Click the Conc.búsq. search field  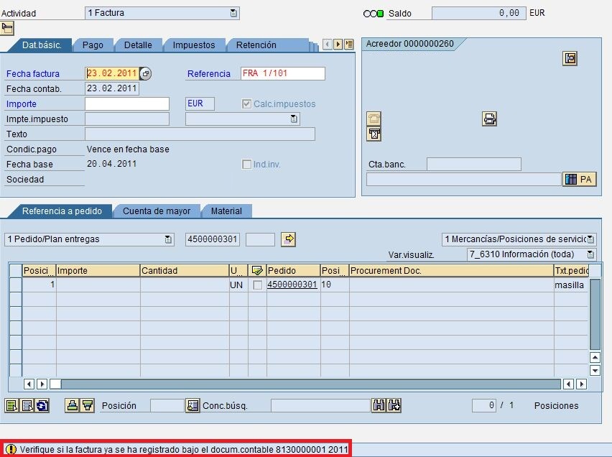(x=320, y=405)
